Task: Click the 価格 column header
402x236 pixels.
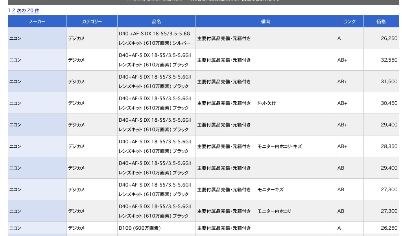Action: pyautogui.click(x=381, y=22)
